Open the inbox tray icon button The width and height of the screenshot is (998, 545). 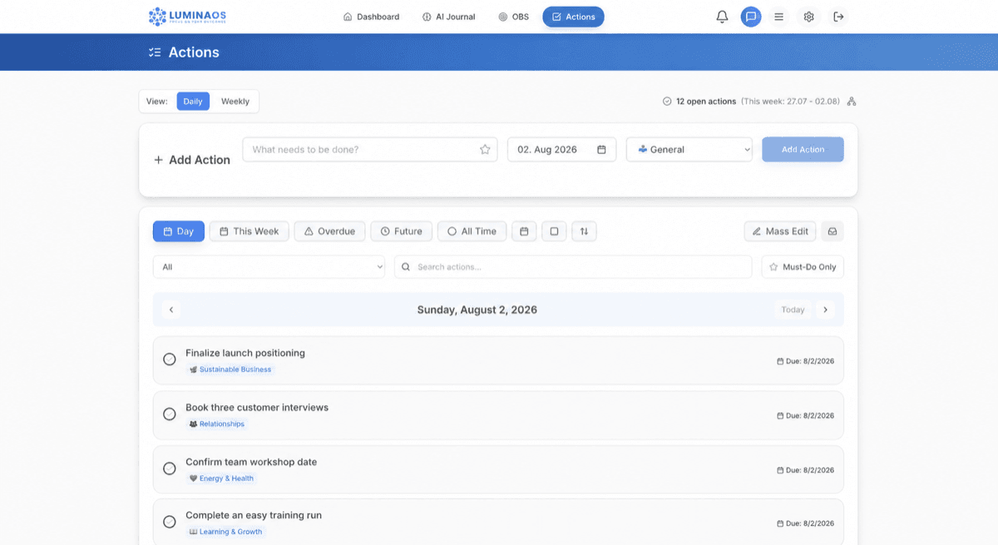click(x=832, y=231)
